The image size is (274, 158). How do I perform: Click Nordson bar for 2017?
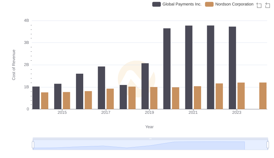[110, 99]
